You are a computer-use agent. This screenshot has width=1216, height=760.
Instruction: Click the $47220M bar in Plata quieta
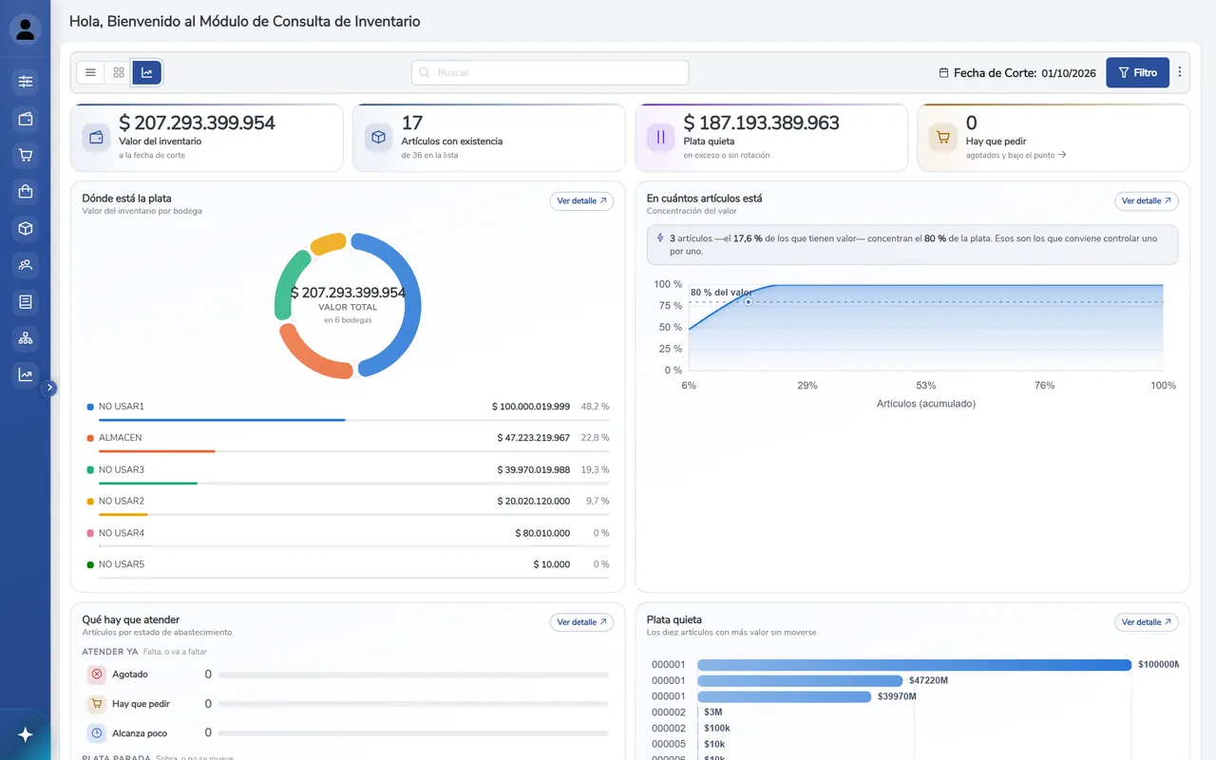800,680
